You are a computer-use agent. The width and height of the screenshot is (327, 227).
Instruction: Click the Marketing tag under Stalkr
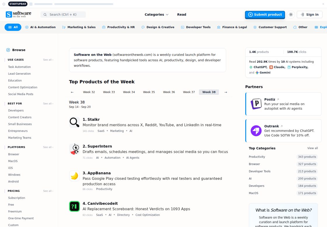point(117,131)
